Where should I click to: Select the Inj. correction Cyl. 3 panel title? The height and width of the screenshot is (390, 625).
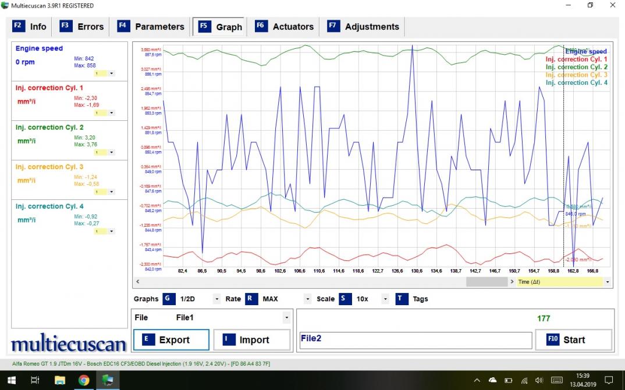coord(49,167)
